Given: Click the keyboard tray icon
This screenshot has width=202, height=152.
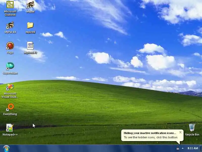Looking at the screenshot, I should click(178, 148).
